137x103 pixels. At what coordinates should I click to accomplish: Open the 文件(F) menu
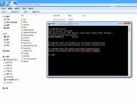4,8
